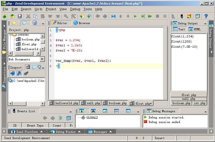Image resolution: width=215 pixels, height=142 pixels.
Task: Select float.php in Debug Output list
Action: 189,95
